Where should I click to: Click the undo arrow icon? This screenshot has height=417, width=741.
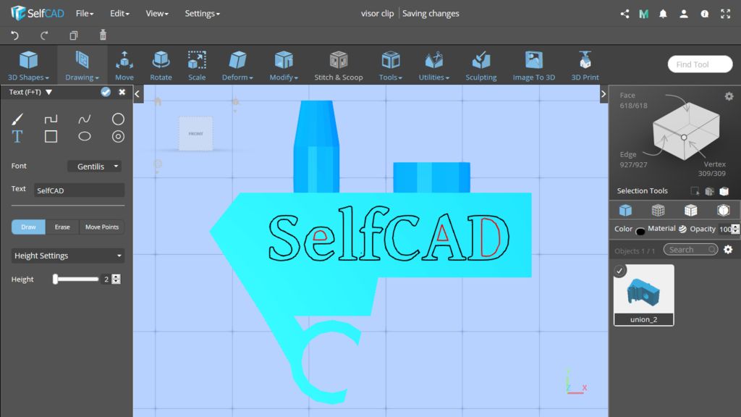coord(14,35)
